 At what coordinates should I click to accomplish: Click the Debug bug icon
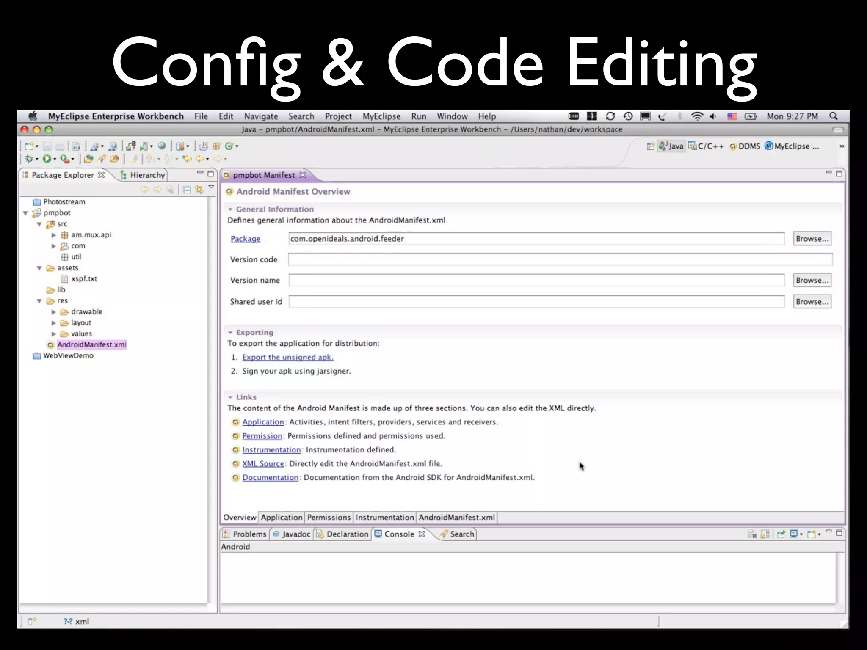click(x=29, y=159)
